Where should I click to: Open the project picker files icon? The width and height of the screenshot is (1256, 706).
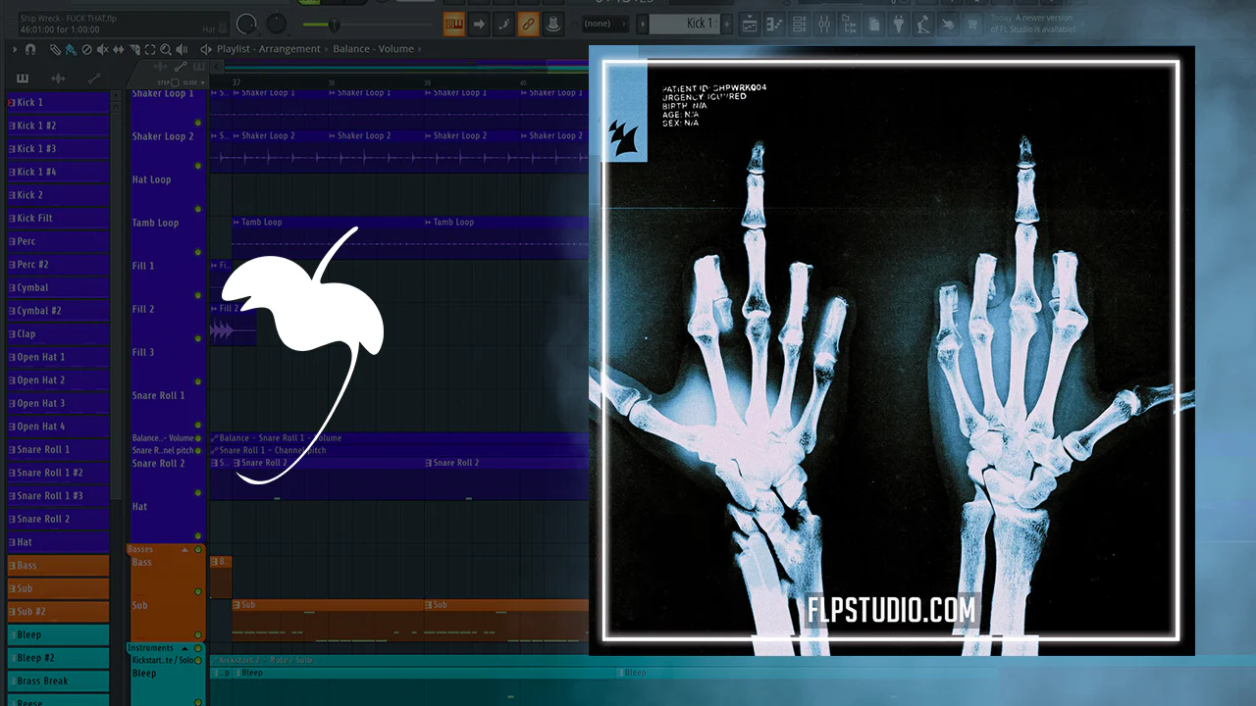(x=873, y=24)
